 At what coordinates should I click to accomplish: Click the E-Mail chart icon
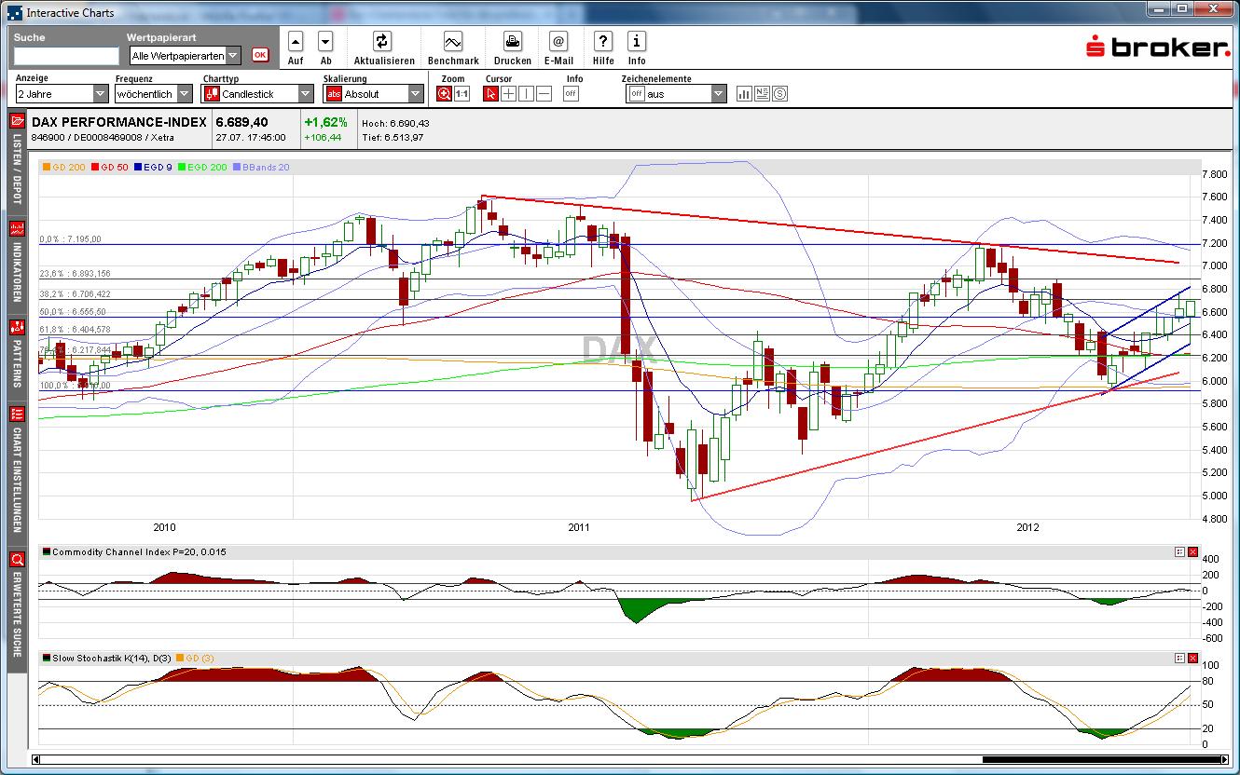pyautogui.click(x=558, y=42)
